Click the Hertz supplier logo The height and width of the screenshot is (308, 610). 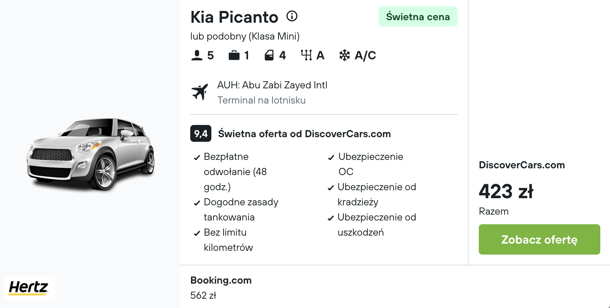(x=30, y=288)
